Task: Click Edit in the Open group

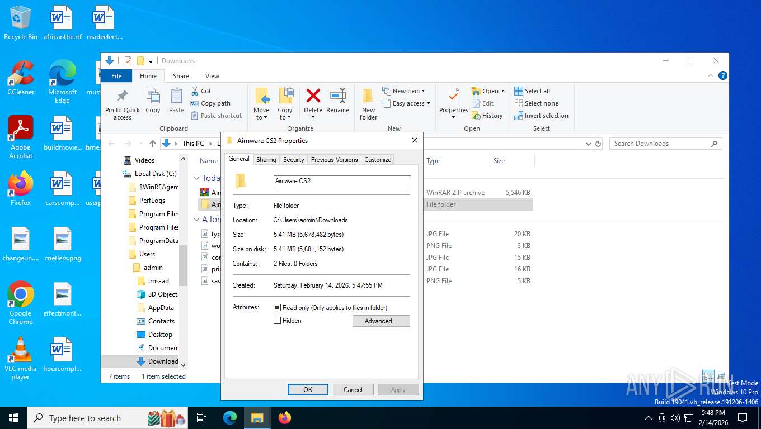Action: tap(483, 103)
